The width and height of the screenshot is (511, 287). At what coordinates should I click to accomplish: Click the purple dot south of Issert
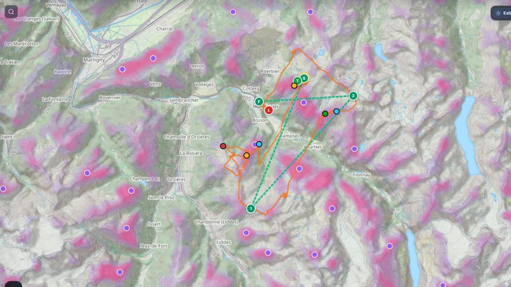(126, 228)
